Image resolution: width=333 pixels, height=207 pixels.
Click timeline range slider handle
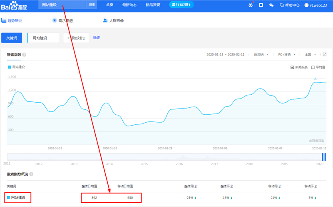click(324, 157)
